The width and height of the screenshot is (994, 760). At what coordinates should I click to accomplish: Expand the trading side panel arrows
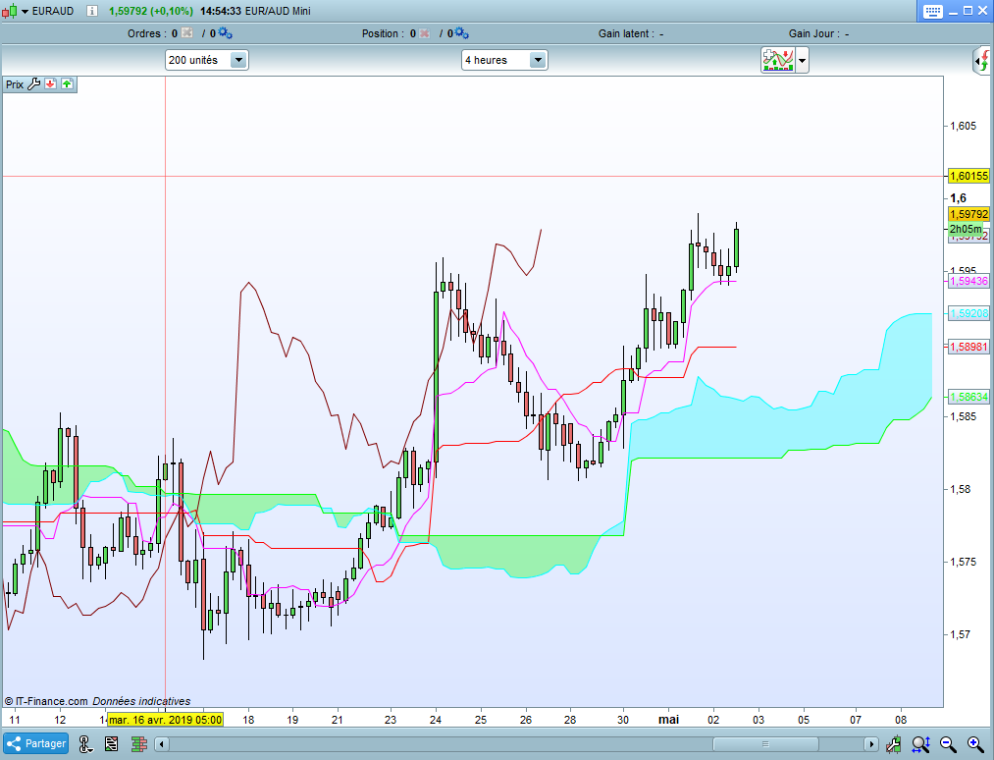(x=982, y=61)
